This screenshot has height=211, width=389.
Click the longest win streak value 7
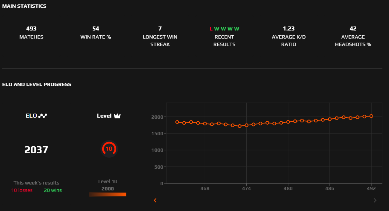point(160,29)
